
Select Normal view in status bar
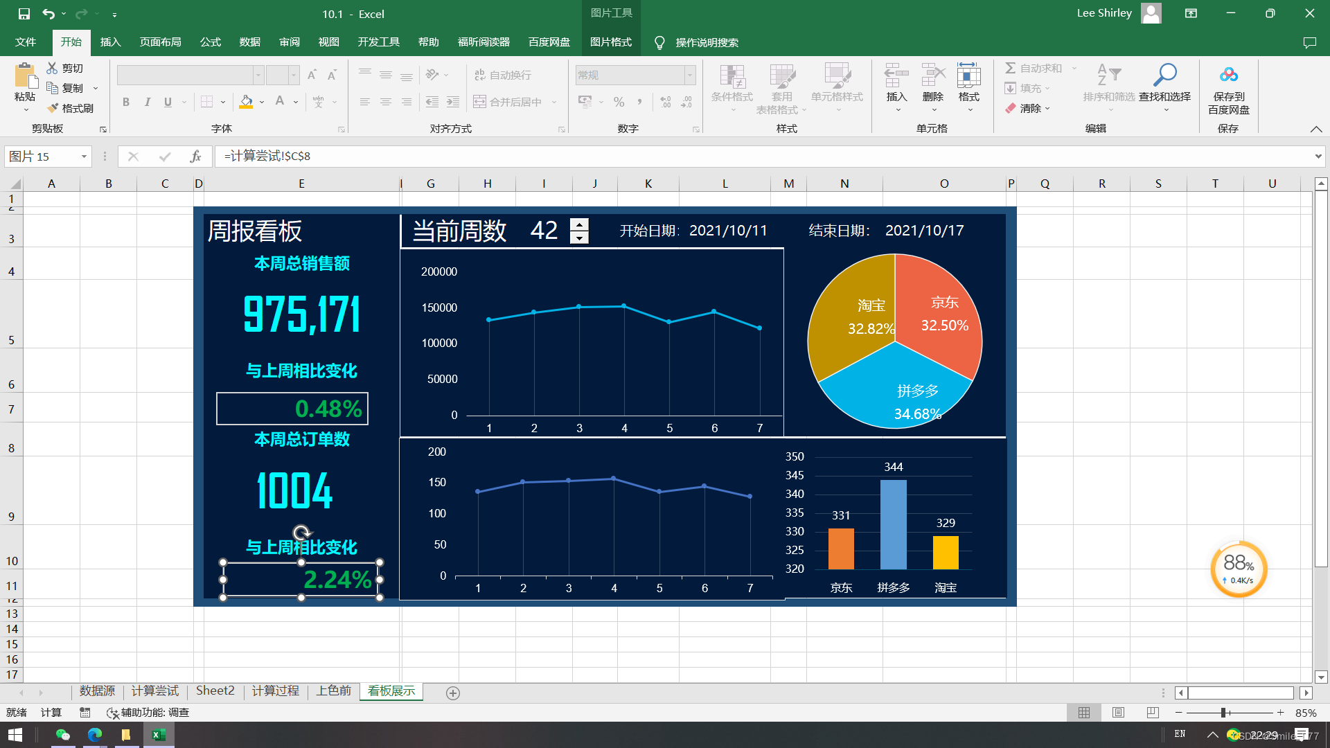1084,713
